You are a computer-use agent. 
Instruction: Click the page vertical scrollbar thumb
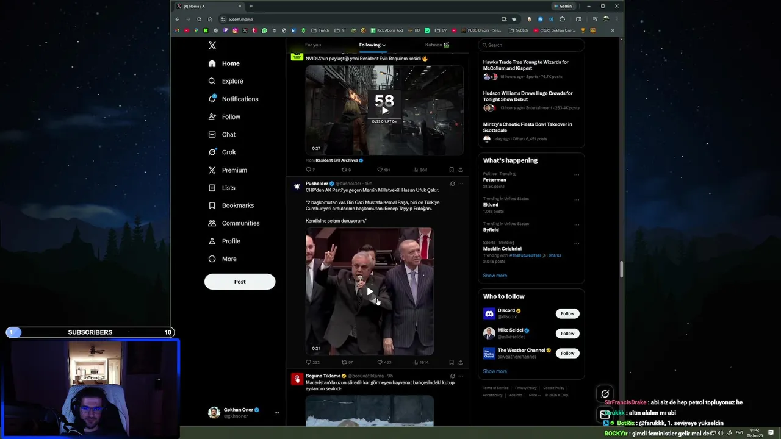pyautogui.click(x=621, y=269)
